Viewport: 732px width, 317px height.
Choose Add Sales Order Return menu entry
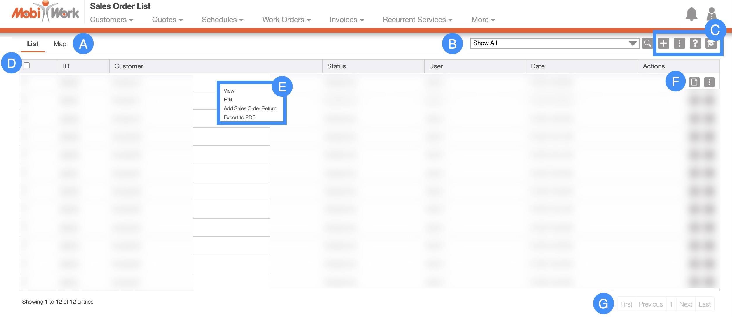coord(250,108)
